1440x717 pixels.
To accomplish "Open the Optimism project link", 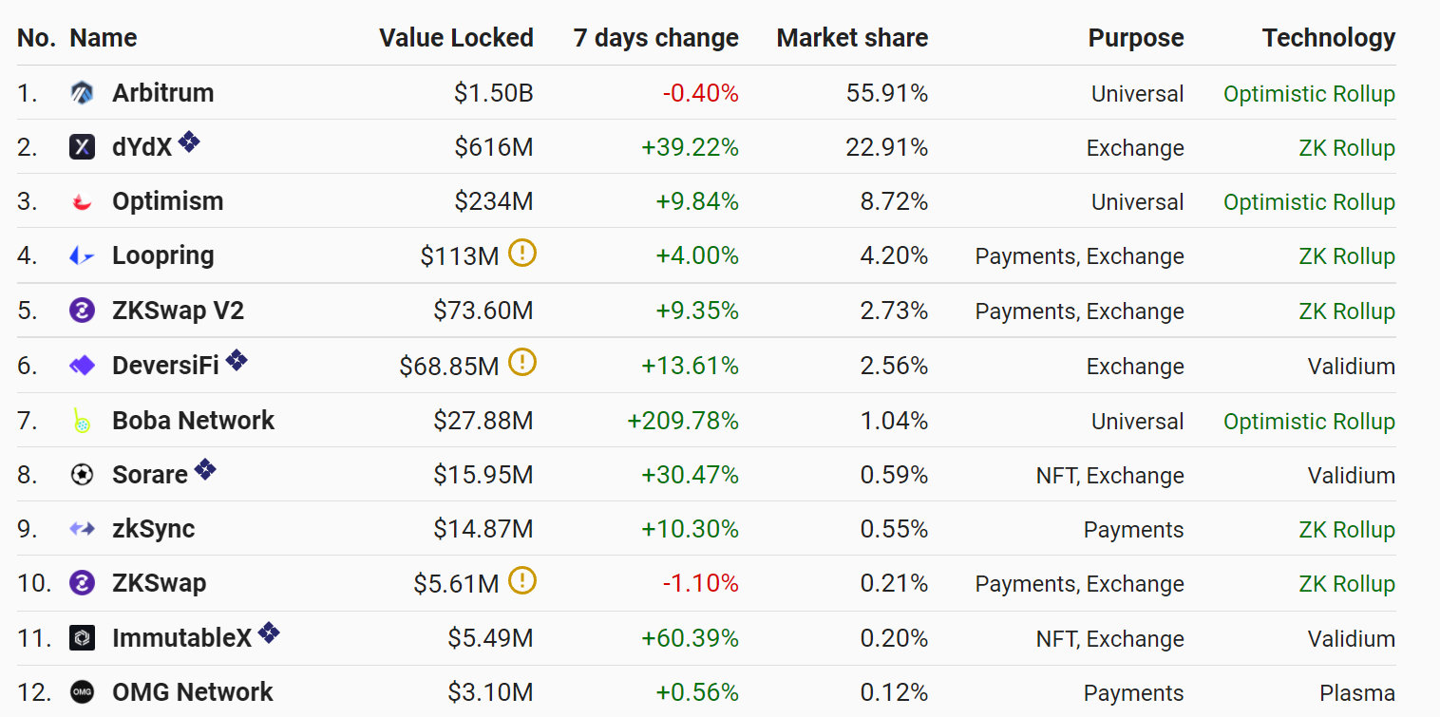I will click(x=168, y=201).
